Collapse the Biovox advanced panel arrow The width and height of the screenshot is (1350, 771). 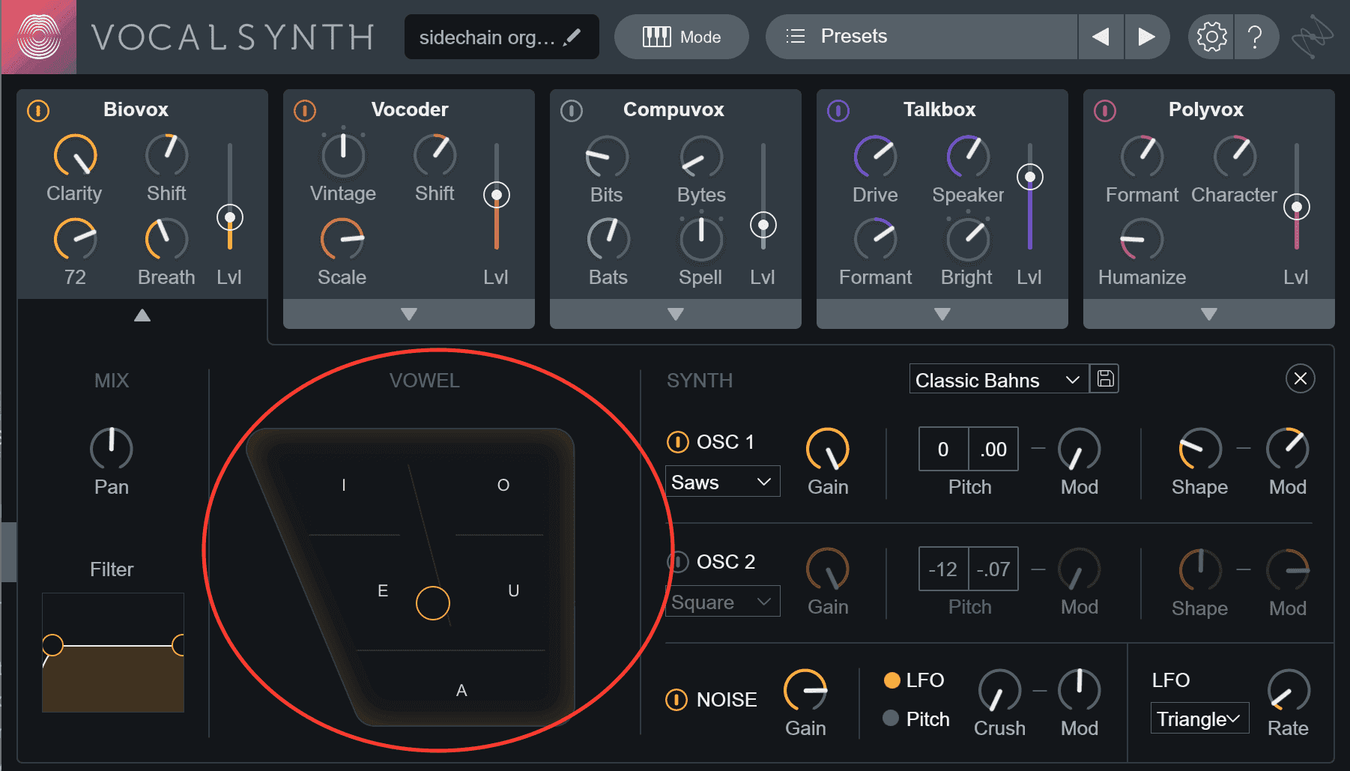(x=142, y=315)
